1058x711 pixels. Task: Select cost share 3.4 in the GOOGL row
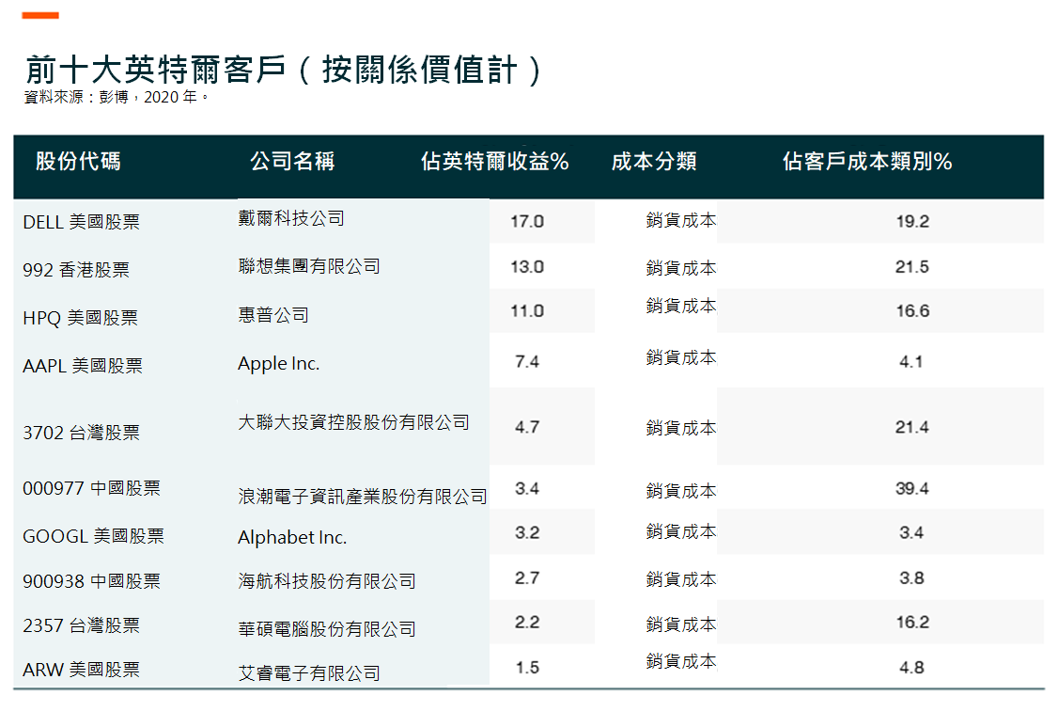point(910,532)
